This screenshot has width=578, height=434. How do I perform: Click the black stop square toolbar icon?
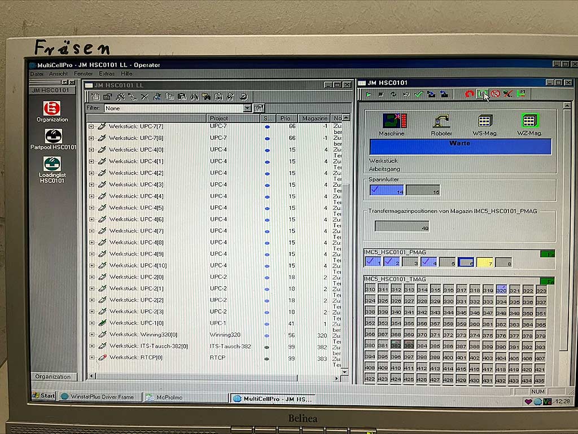(381, 95)
